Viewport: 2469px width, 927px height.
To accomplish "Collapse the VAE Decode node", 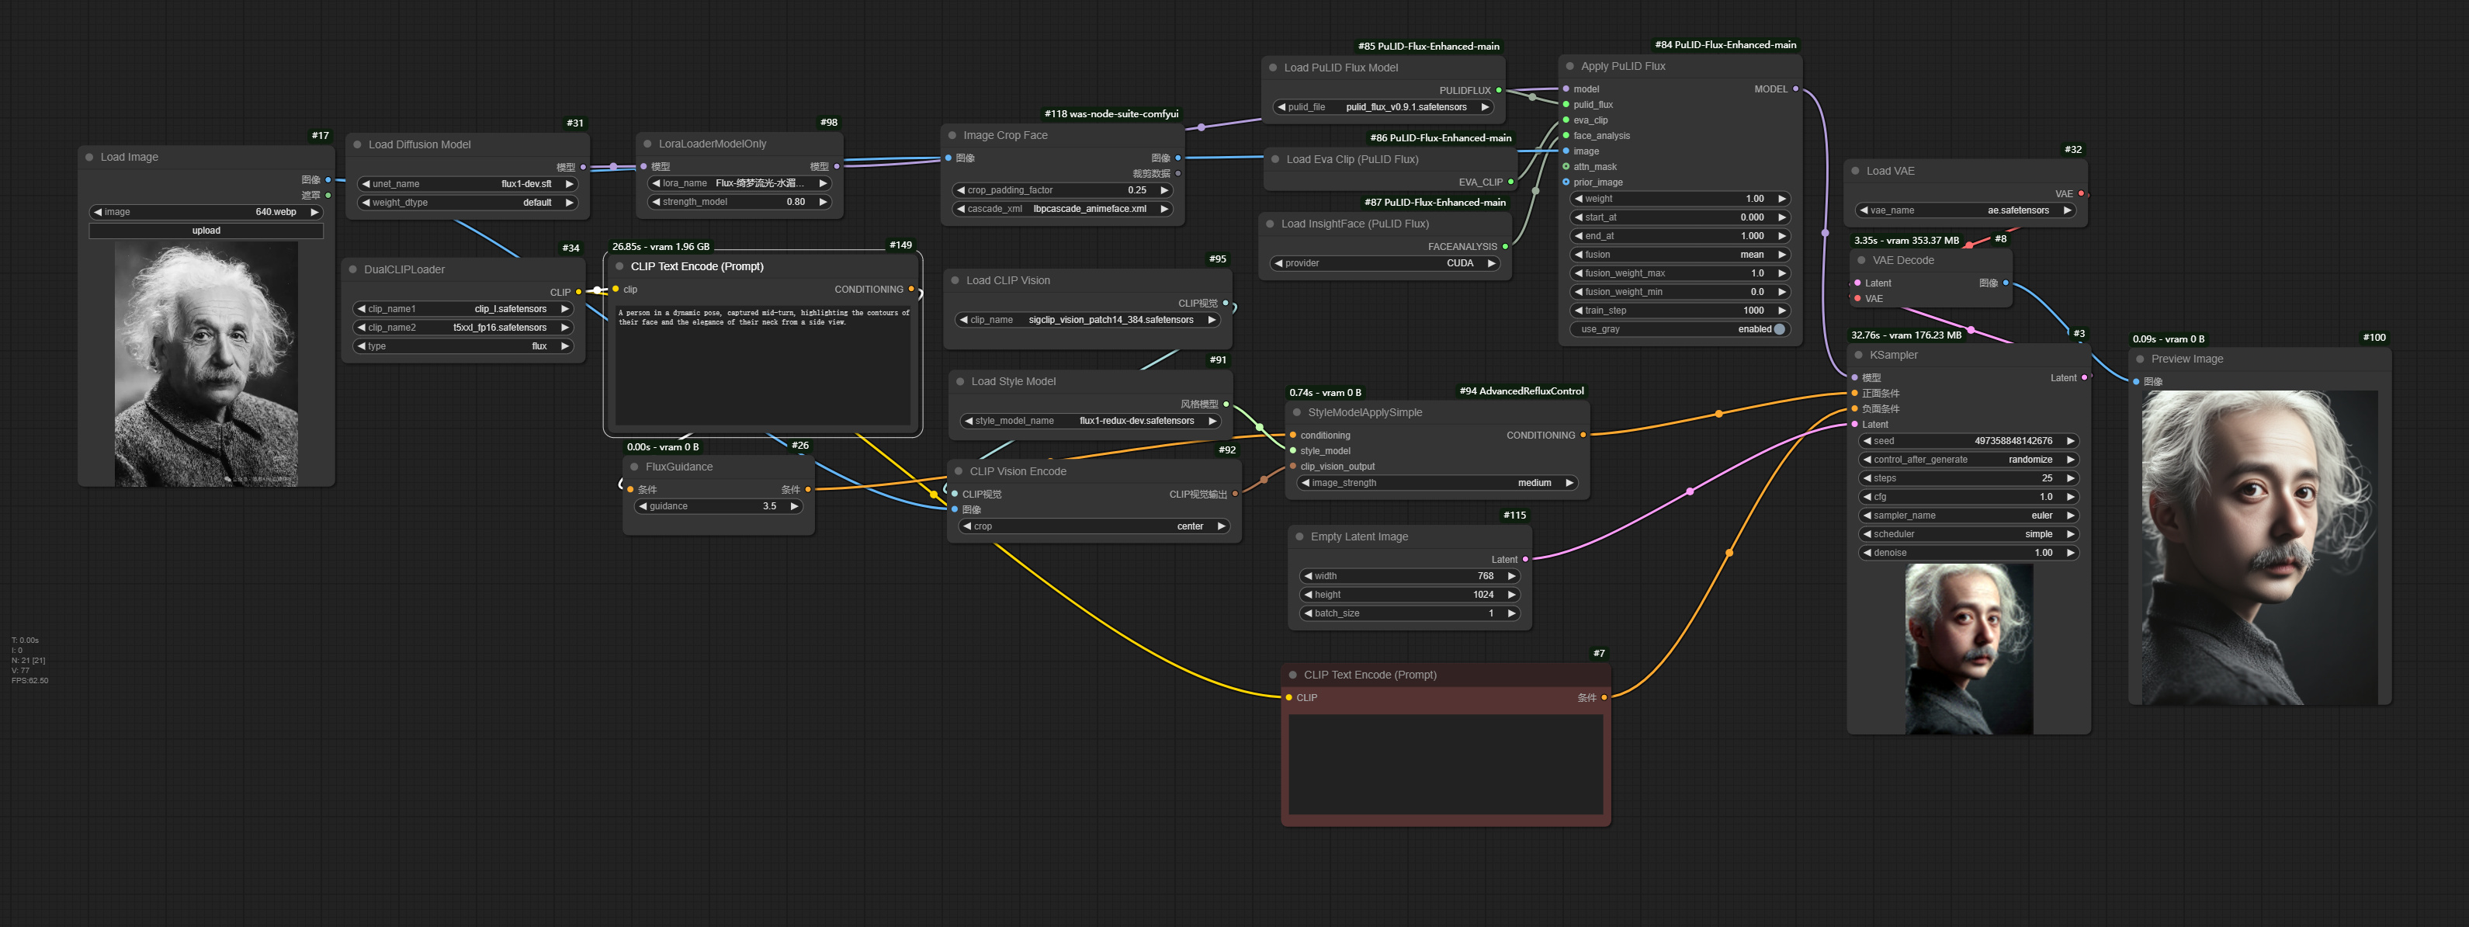I will 1860,260.
